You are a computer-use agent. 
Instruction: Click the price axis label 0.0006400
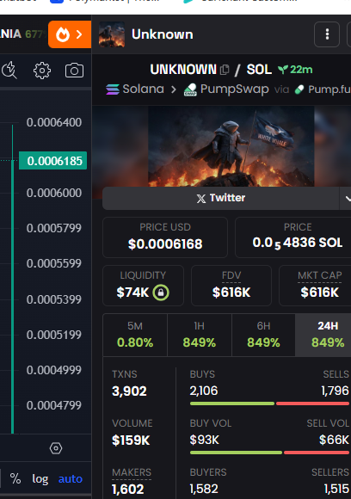(x=54, y=122)
